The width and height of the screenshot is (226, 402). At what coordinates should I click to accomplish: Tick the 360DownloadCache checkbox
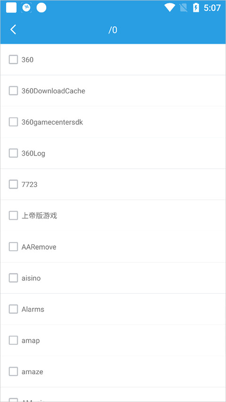pyautogui.click(x=13, y=91)
